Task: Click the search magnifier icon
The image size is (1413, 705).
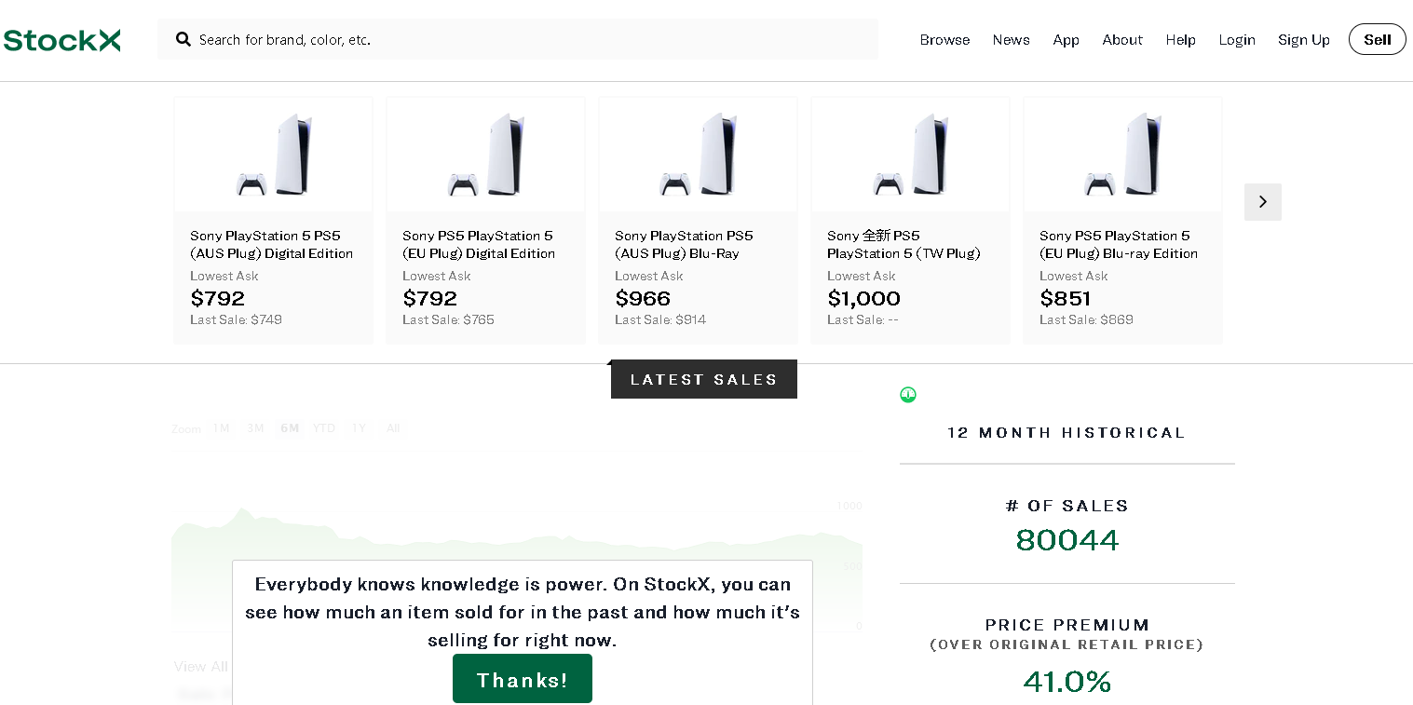Action: point(183,39)
